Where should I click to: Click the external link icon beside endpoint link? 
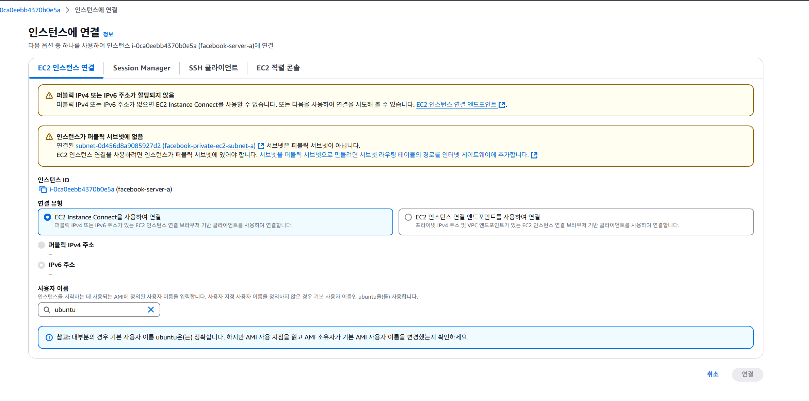pyautogui.click(x=502, y=105)
